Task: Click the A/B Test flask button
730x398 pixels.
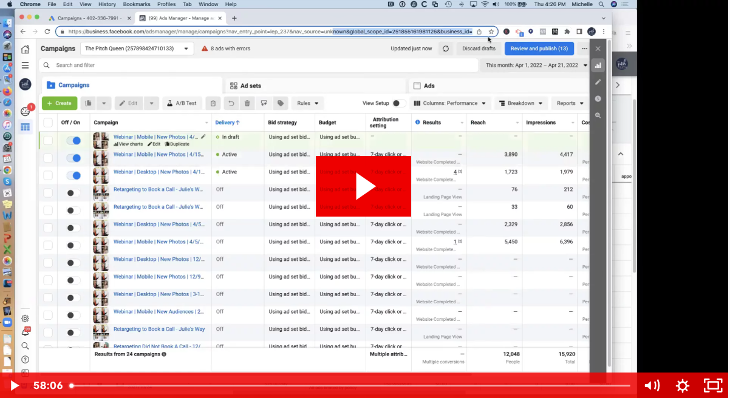Action: 182,103
